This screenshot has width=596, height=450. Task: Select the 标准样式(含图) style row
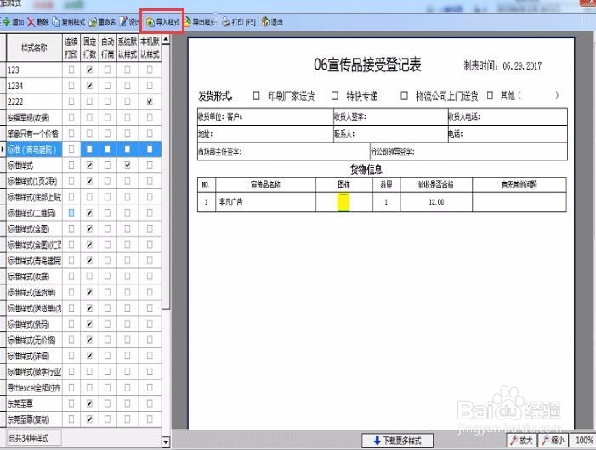tap(34, 228)
